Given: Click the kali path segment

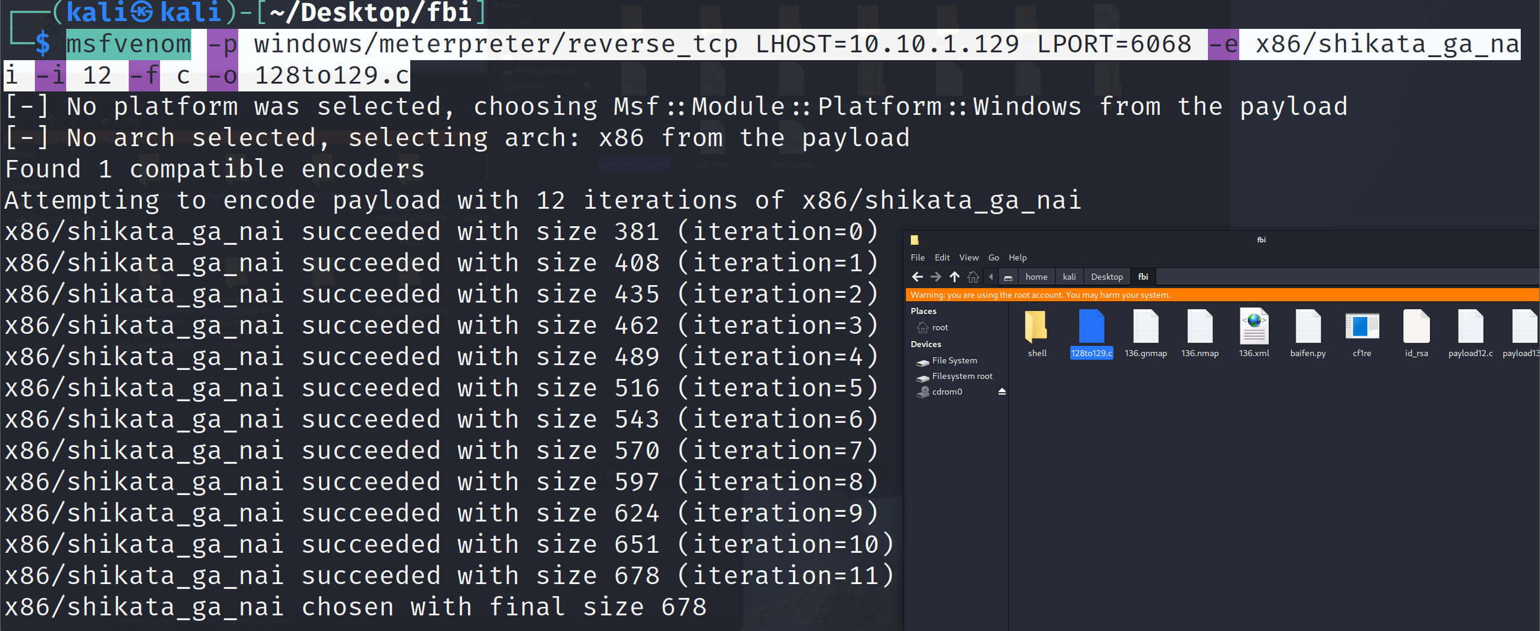Looking at the screenshot, I should click(x=1069, y=277).
